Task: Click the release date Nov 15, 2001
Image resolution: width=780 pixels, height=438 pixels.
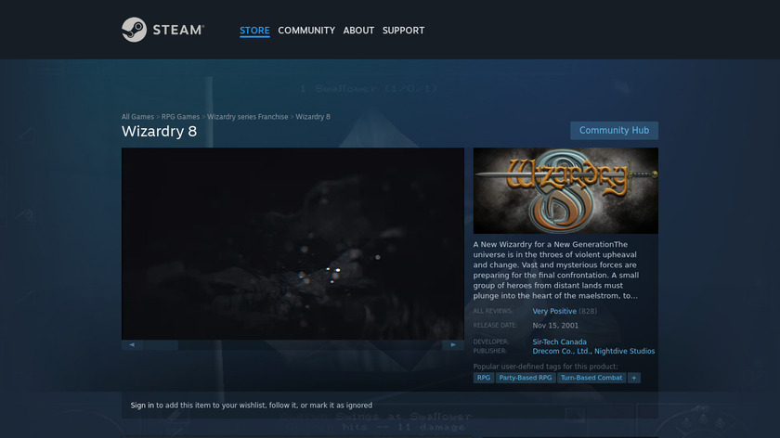Action: point(555,326)
